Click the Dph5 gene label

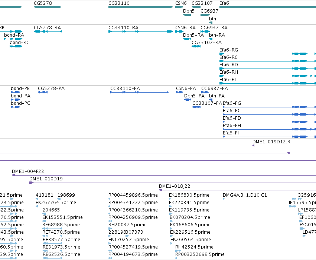click(x=189, y=11)
